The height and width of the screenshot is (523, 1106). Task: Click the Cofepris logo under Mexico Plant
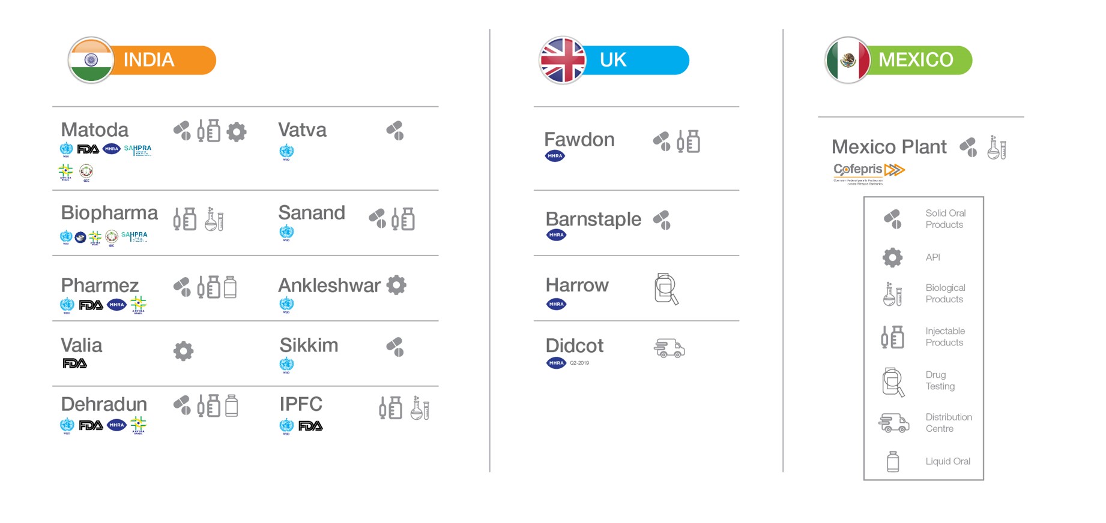click(x=869, y=173)
